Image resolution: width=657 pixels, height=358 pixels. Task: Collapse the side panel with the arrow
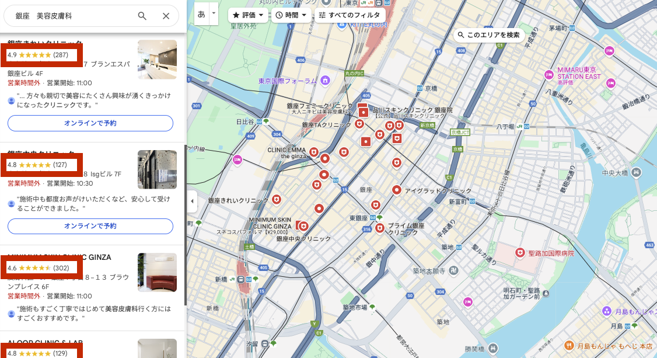[192, 201]
